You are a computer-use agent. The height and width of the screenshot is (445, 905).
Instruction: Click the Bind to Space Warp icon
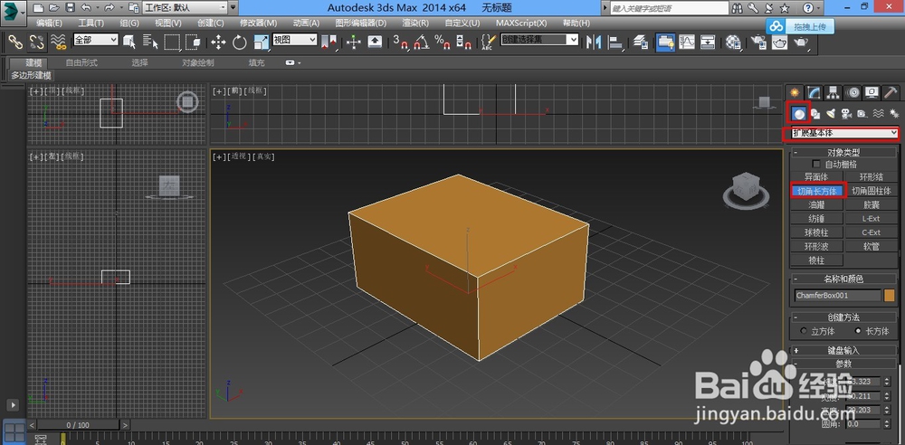tap(58, 43)
